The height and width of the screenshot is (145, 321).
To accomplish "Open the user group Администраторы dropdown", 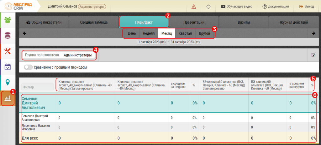I will point(77,55).
